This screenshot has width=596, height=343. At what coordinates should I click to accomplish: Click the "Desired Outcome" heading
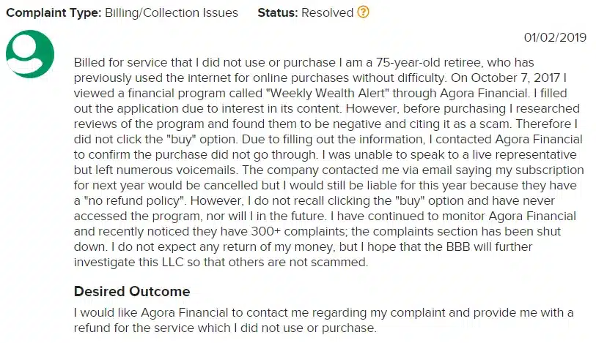click(x=132, y=291)
